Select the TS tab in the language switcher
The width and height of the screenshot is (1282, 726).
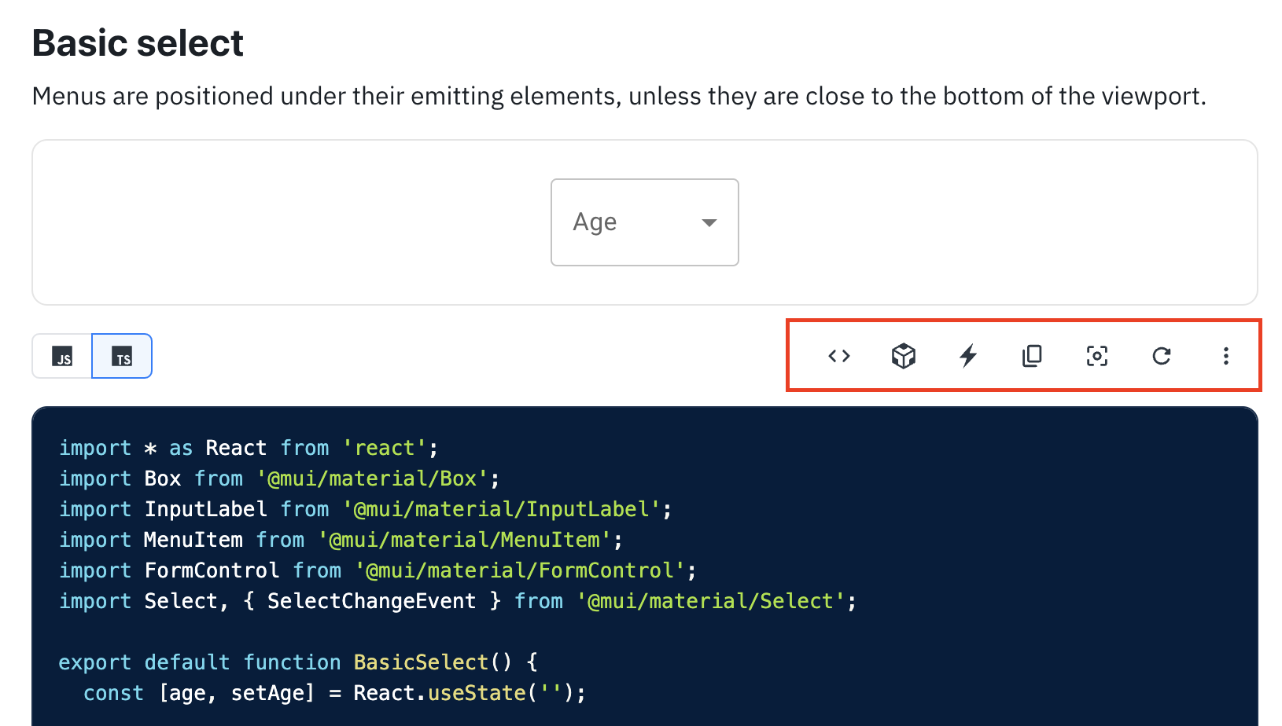[x=122, y=356]
